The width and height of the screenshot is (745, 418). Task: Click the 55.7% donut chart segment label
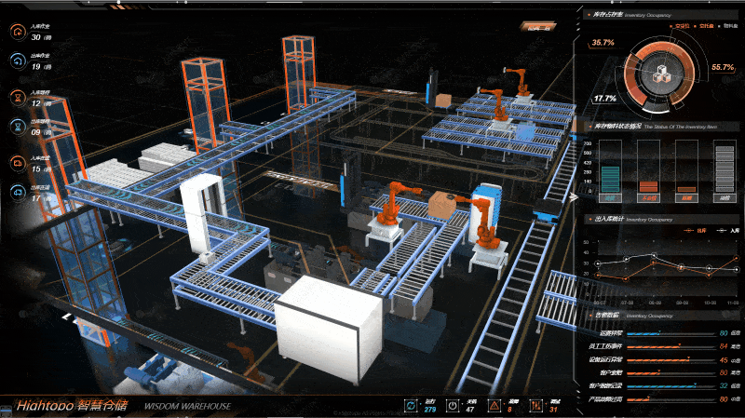tap(723, 67)
